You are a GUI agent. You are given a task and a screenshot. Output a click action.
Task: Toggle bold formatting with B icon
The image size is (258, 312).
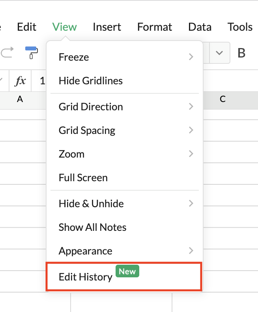241,53
